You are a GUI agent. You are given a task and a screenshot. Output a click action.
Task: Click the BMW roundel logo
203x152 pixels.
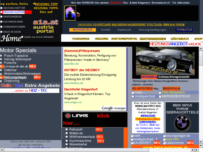click(182, 123)
